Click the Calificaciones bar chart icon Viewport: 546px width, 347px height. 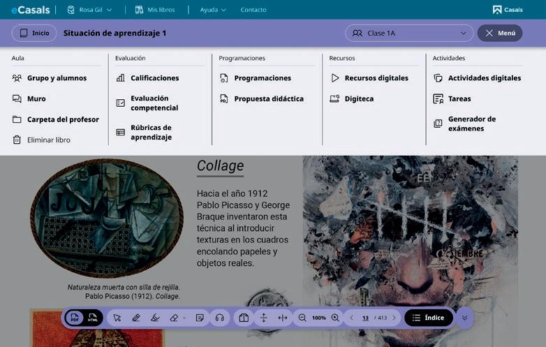click(121, 78)
